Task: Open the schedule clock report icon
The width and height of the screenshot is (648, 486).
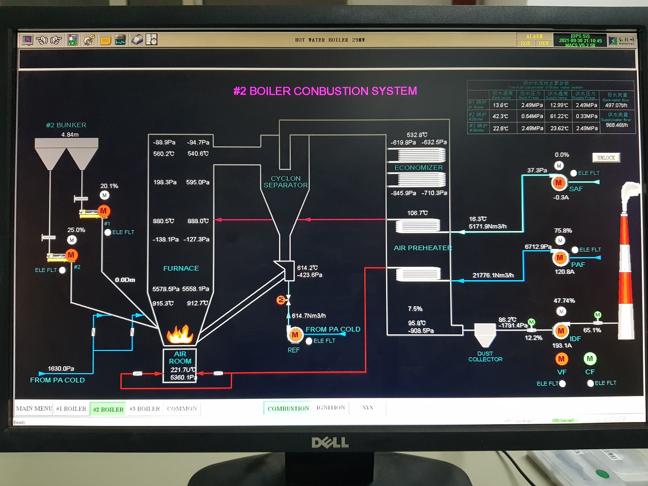Action: (152, 40)
